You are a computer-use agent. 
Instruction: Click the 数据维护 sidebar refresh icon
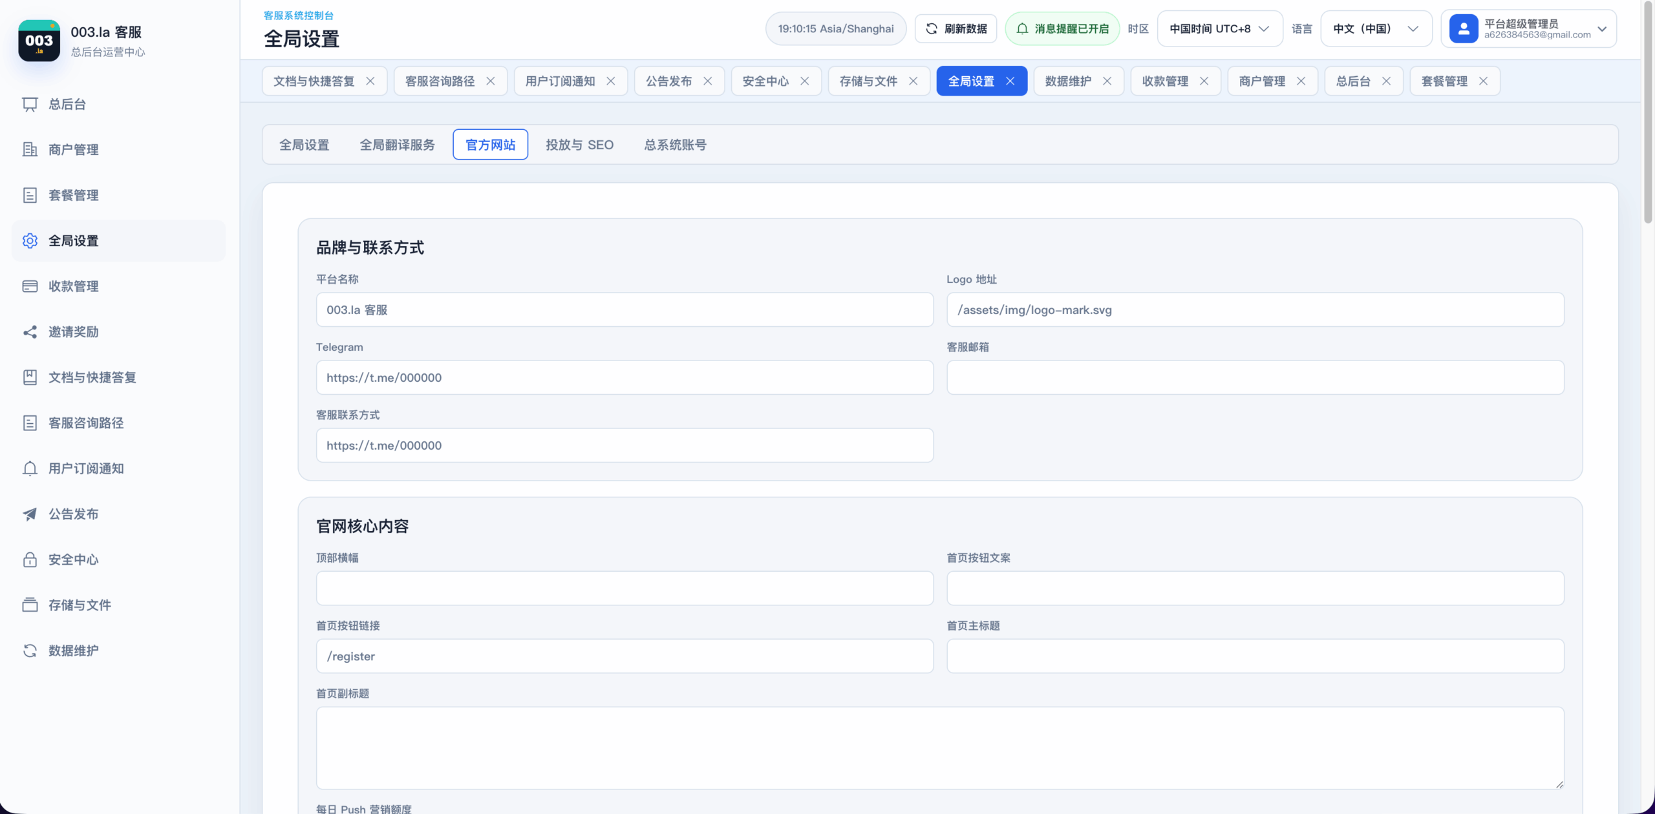tap(30, 651)
